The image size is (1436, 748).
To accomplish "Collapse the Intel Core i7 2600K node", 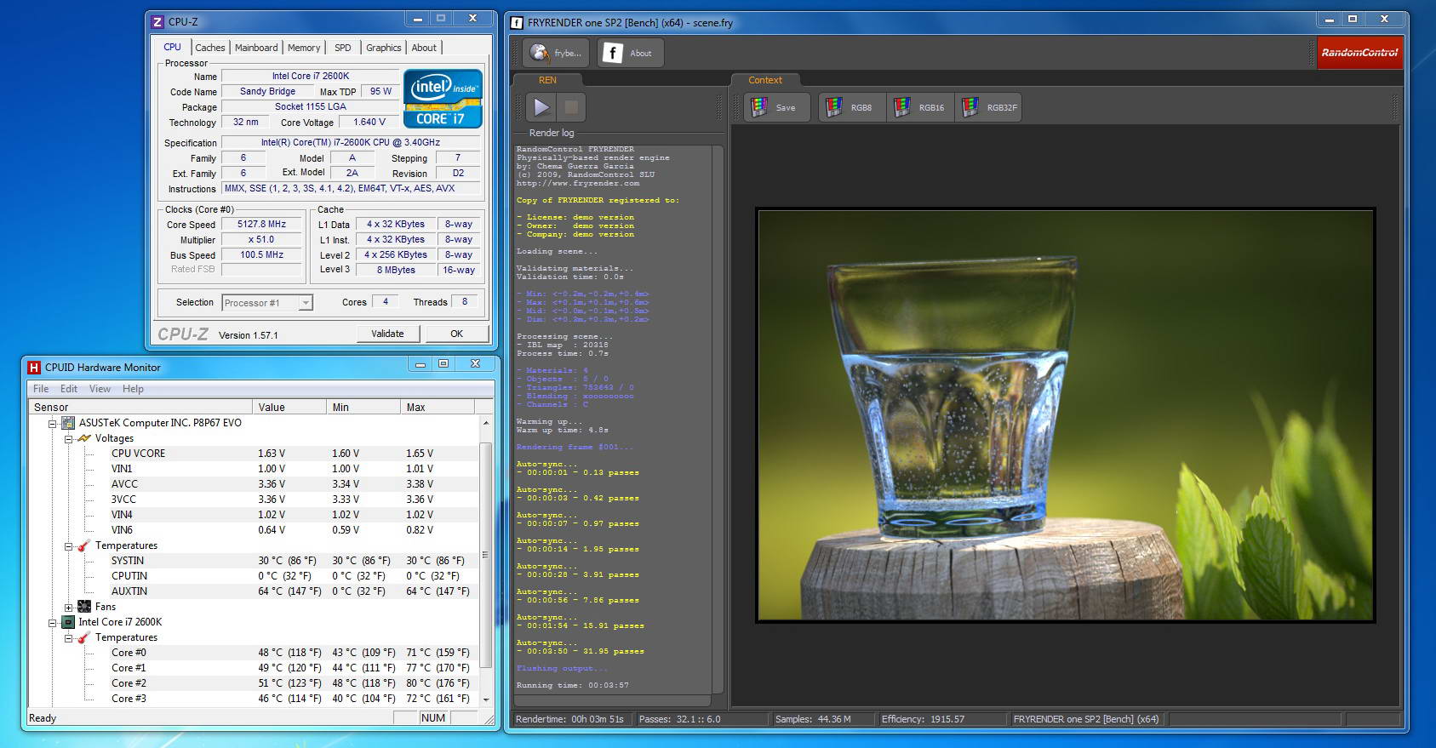I will click(53, 622).
